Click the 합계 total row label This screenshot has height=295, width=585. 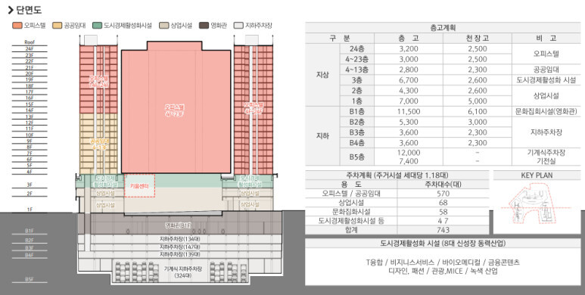tap(351, 230)
